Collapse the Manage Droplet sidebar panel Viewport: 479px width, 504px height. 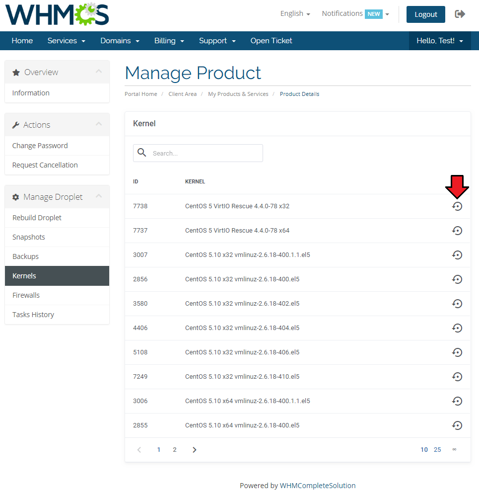[x=99, y=197]
